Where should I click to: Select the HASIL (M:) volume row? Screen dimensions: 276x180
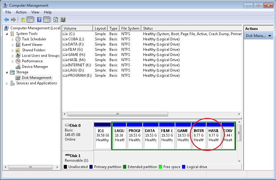coord(152,60)
